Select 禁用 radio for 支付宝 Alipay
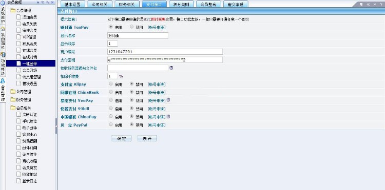This screenshot has height=190, width=385. click(x=132, y=84)
